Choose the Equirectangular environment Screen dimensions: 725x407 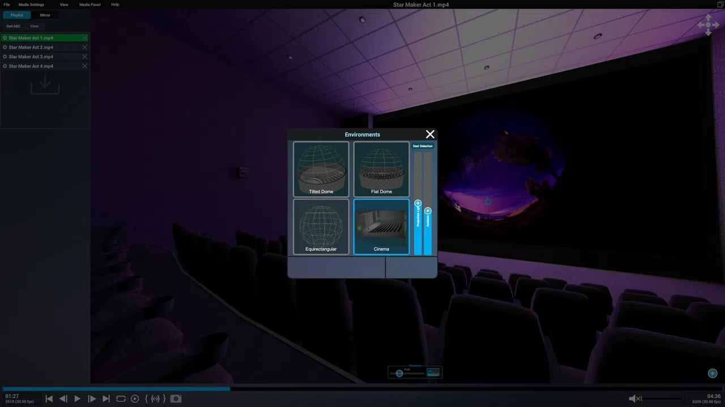321,226
